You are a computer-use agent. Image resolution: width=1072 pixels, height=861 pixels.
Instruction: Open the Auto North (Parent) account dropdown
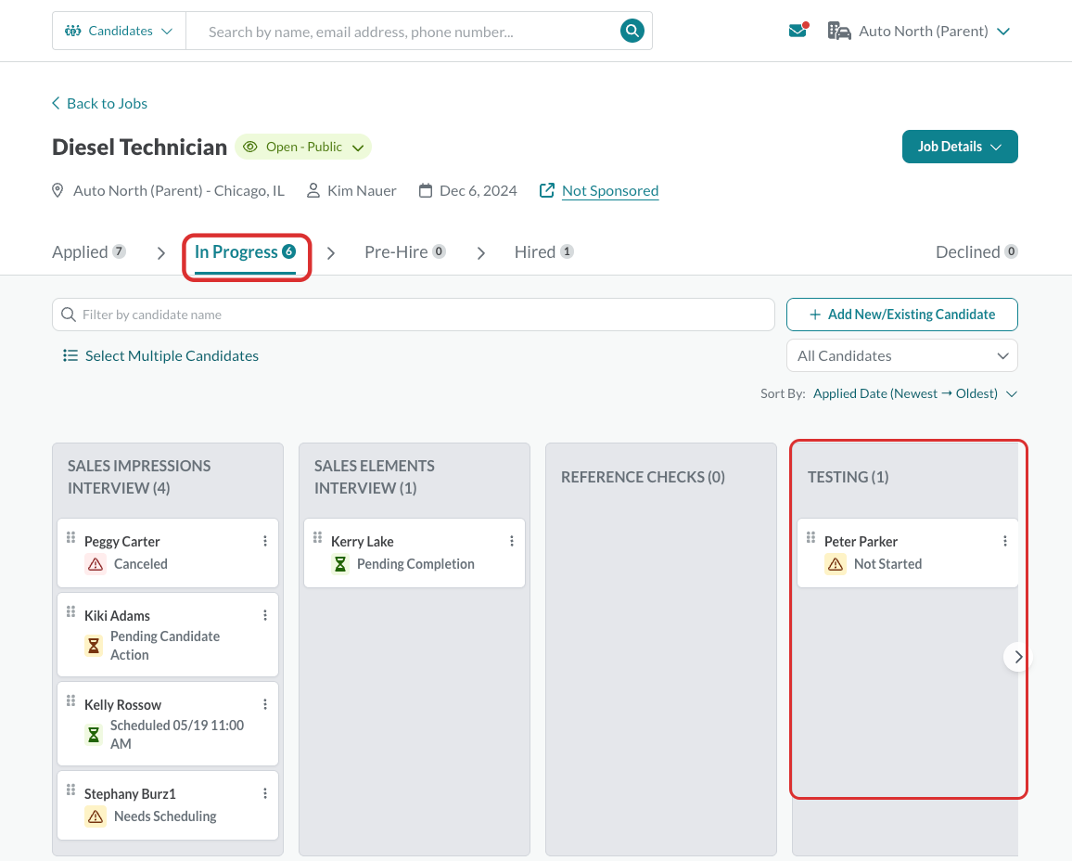coord(919,31)
